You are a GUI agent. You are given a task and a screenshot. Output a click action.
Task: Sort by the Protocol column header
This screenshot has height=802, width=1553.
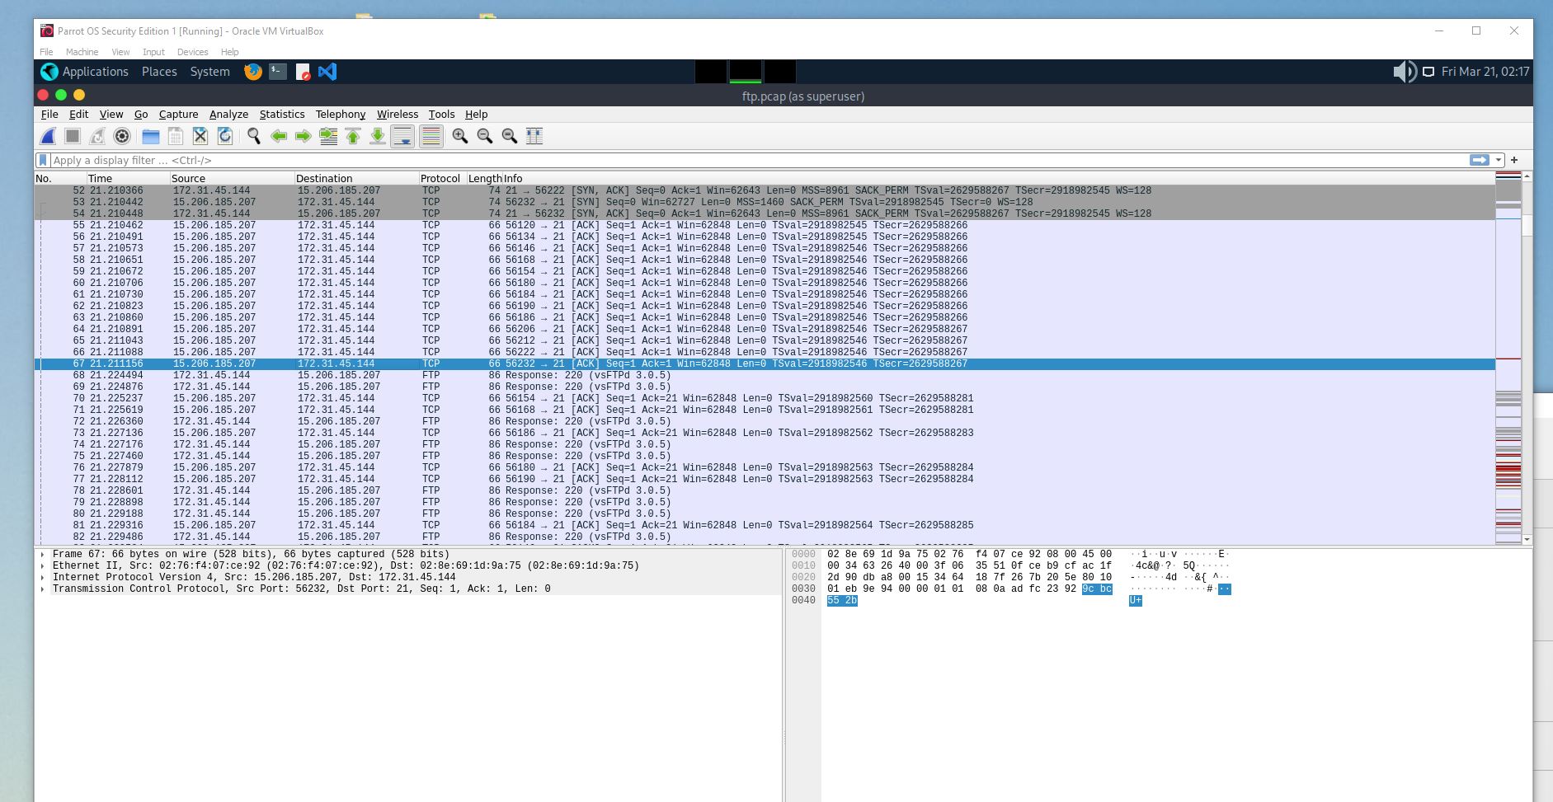(442, 178)
